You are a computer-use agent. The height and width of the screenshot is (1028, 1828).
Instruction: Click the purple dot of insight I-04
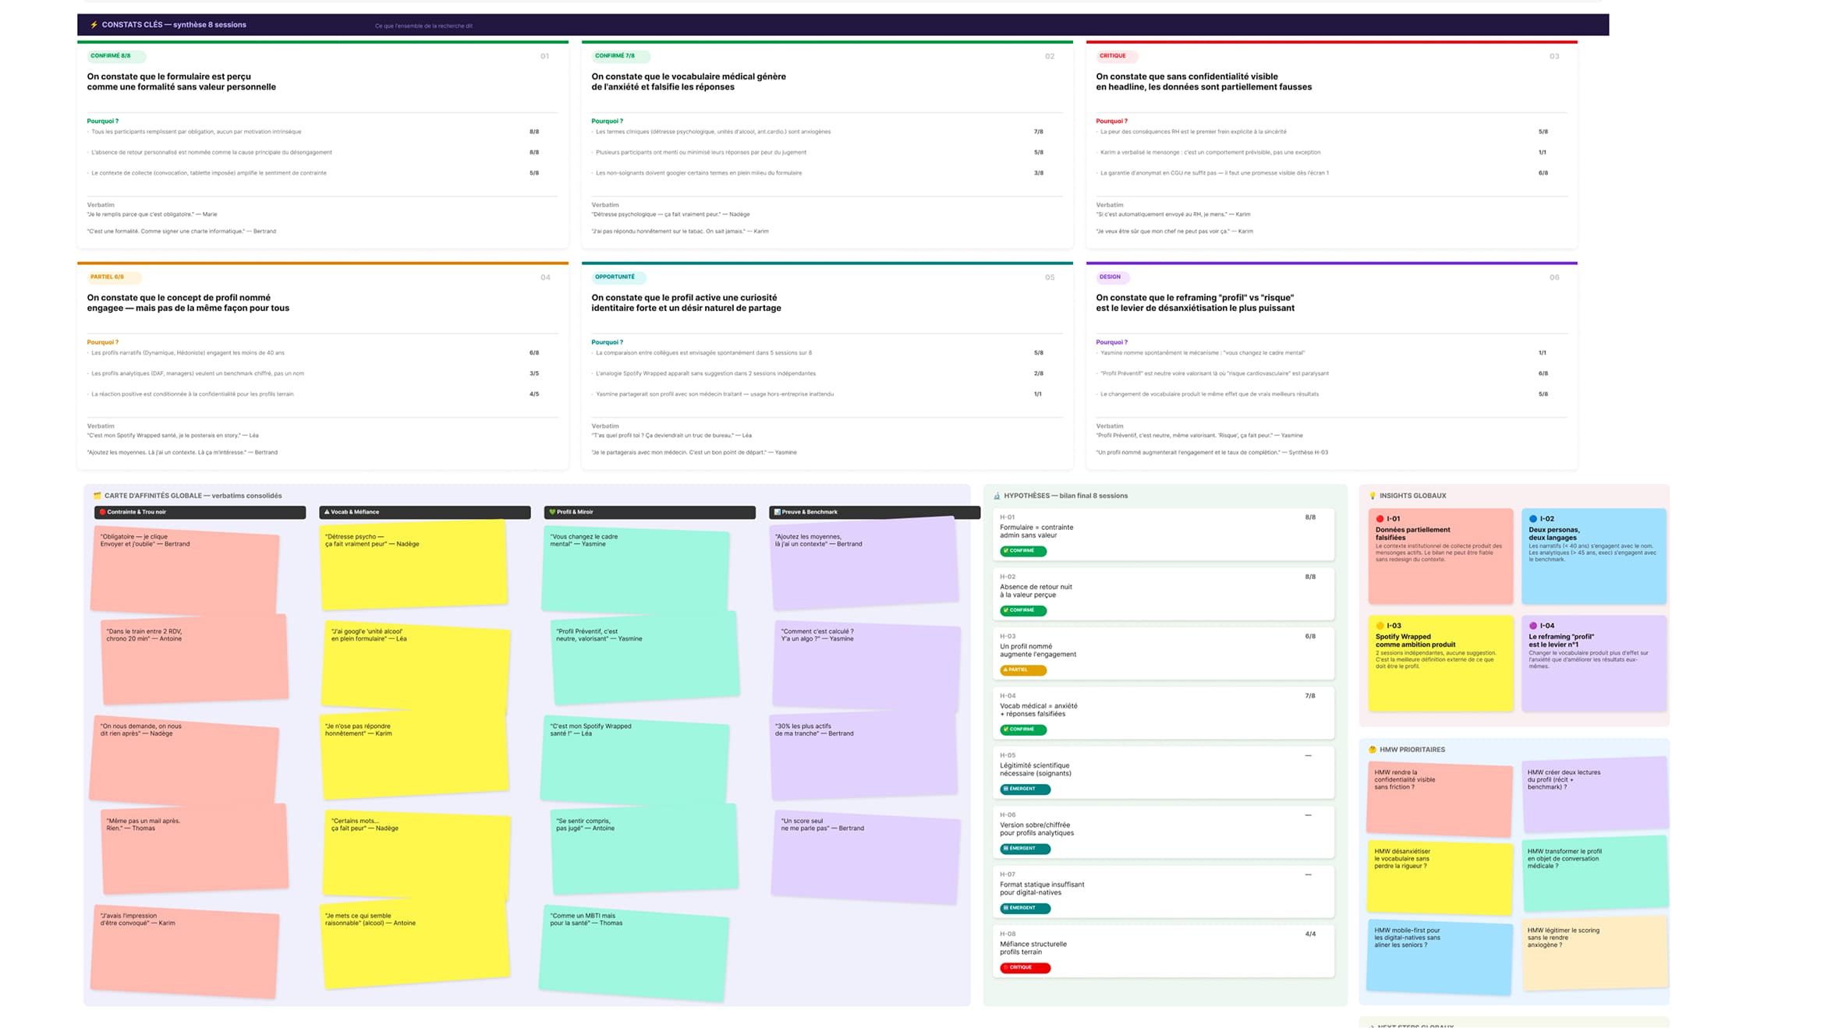(1533, 626)
